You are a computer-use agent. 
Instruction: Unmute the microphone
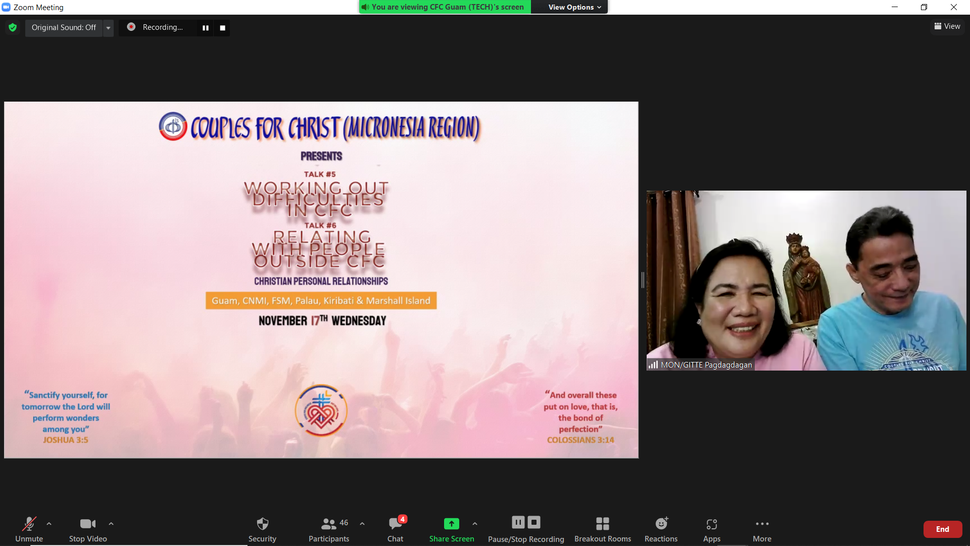tap(29, 529)
